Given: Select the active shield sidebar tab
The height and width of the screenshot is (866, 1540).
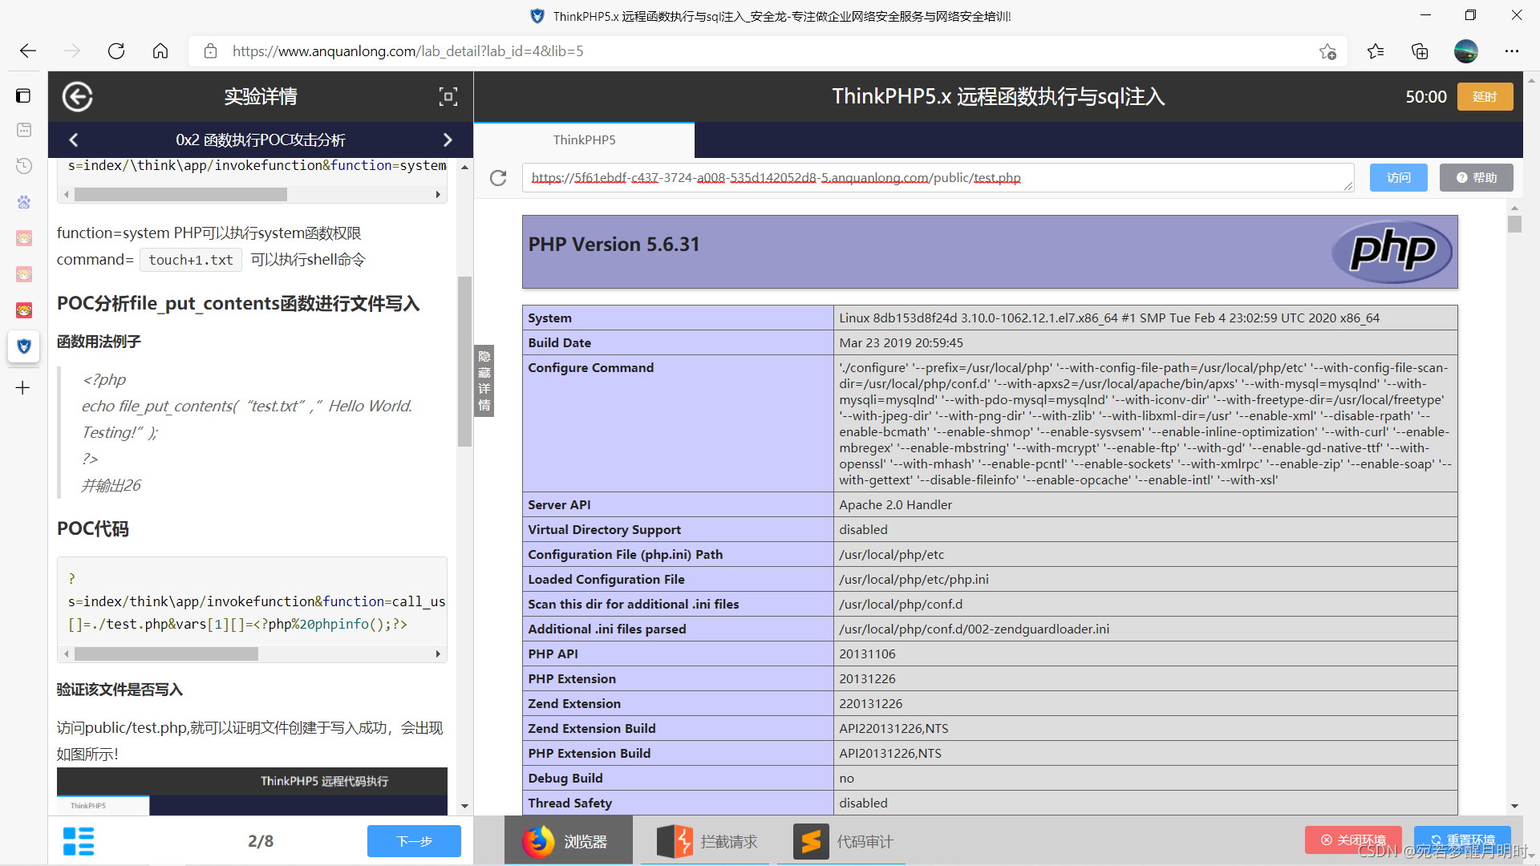Looking at the screenshot, I should click(24, 346).
